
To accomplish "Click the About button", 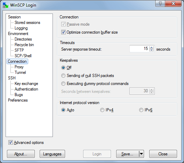I will 21,154.
